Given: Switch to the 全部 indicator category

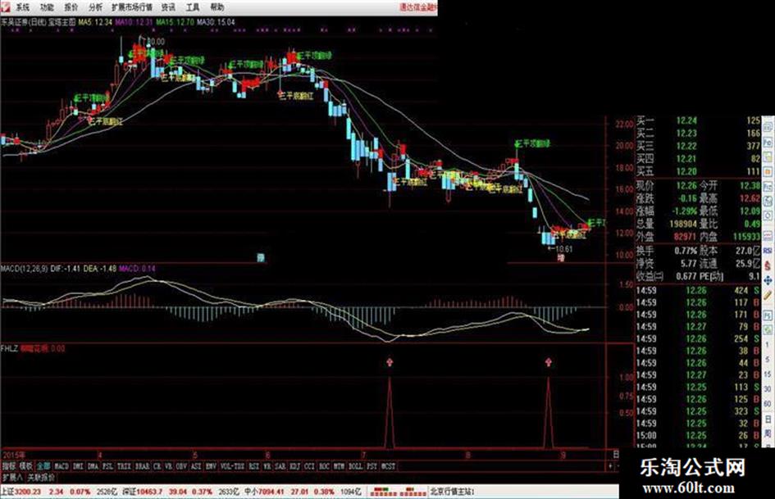Looking at the screenshot, I should pos(43,466).
